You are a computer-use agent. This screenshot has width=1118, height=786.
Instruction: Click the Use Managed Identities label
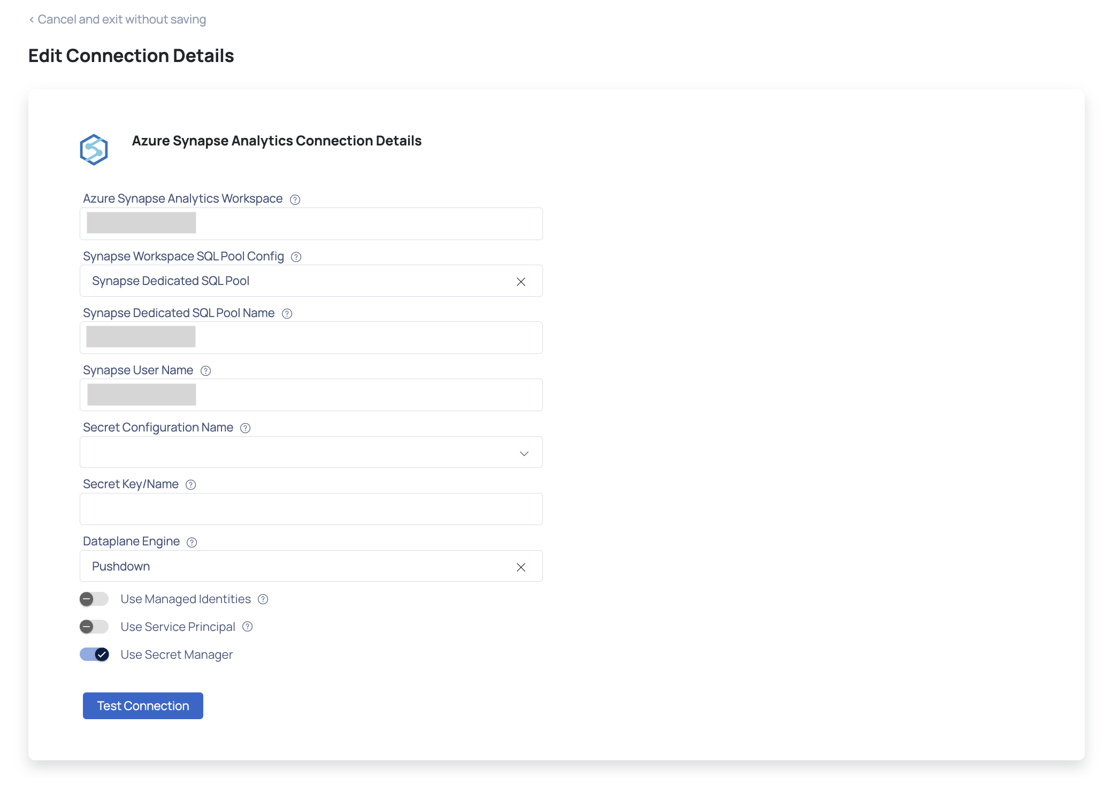point(186,599)
